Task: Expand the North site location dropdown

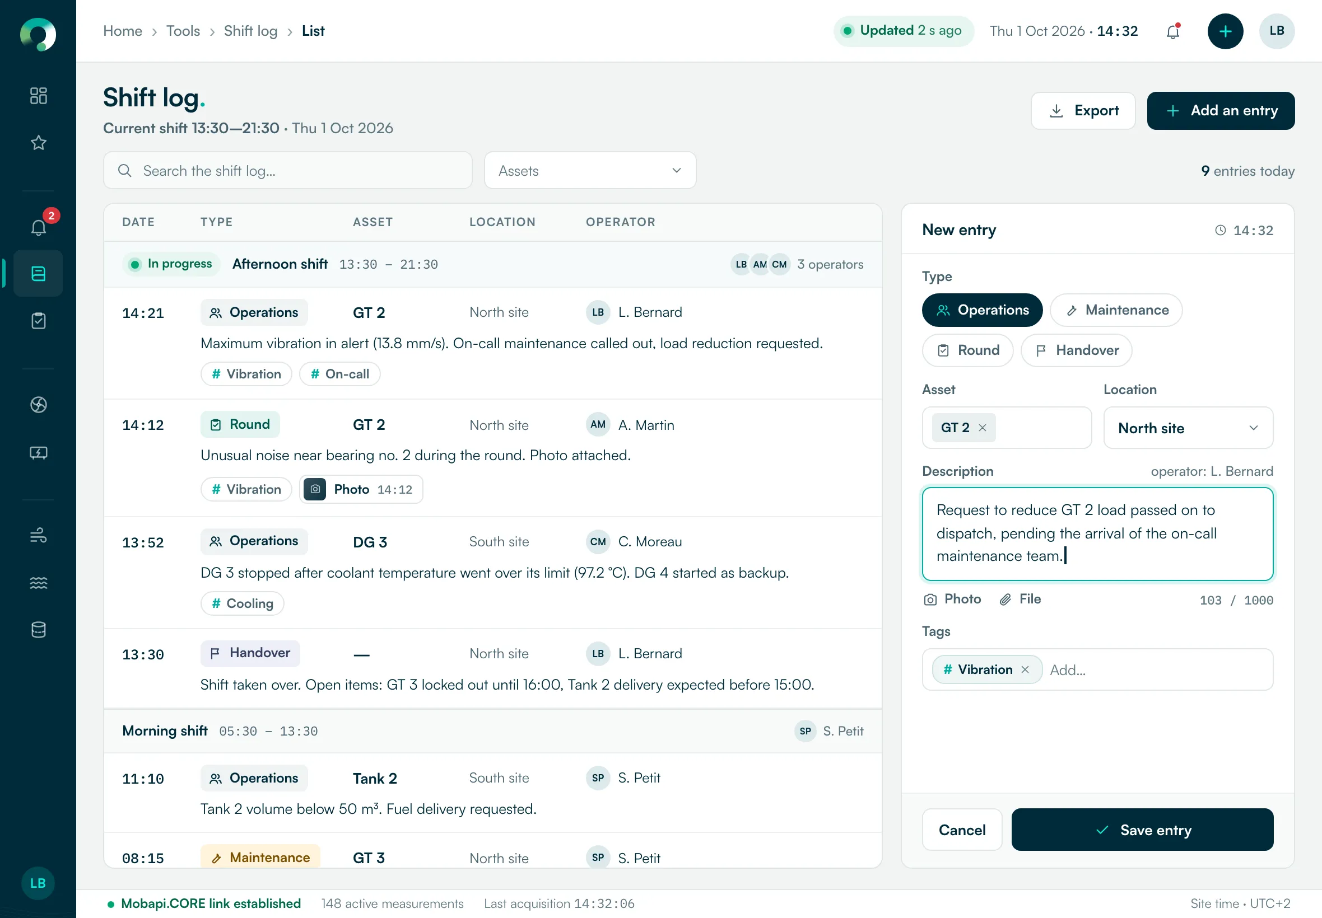Action: click(1188, 428)
